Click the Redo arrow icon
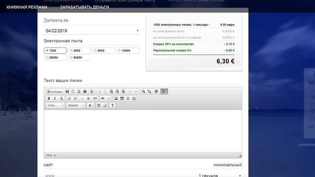The height and width of the screenshot is (177, 315). point(136,91)
